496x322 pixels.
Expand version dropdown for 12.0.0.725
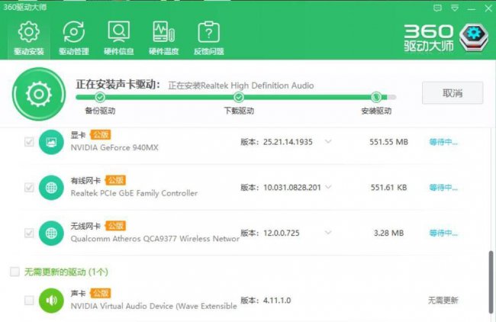328,233
